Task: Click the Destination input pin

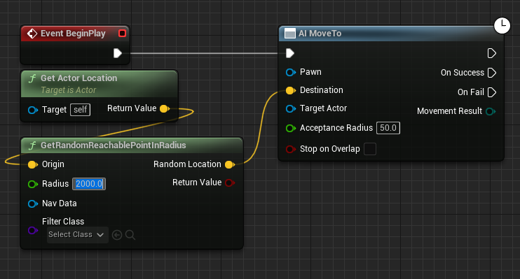Action: (x=291, y=90)
